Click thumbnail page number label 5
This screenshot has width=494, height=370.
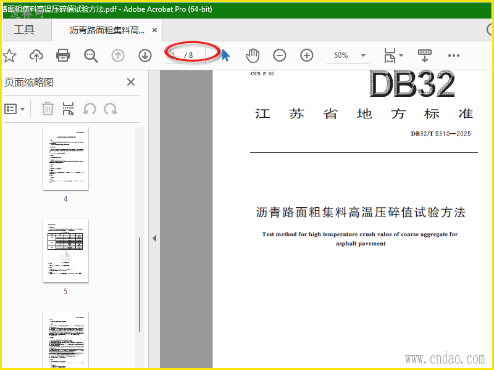tap(65, 291)
